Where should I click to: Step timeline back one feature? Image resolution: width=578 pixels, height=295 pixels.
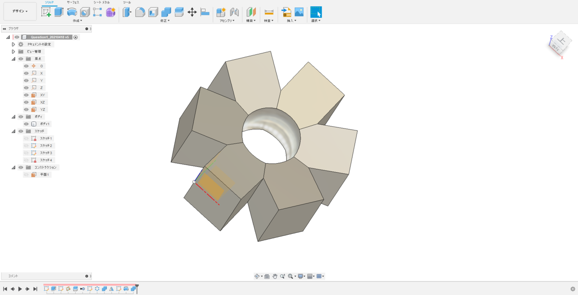[13, 289]
